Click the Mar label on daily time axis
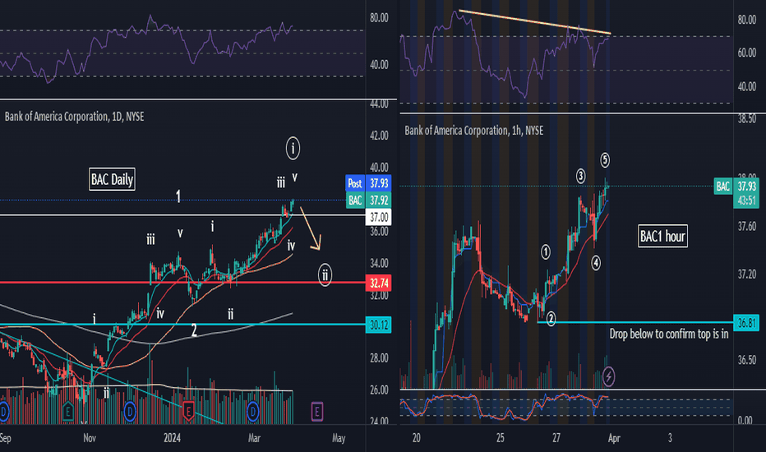Viewport: 766px width, 452px height. pos(254,438)
